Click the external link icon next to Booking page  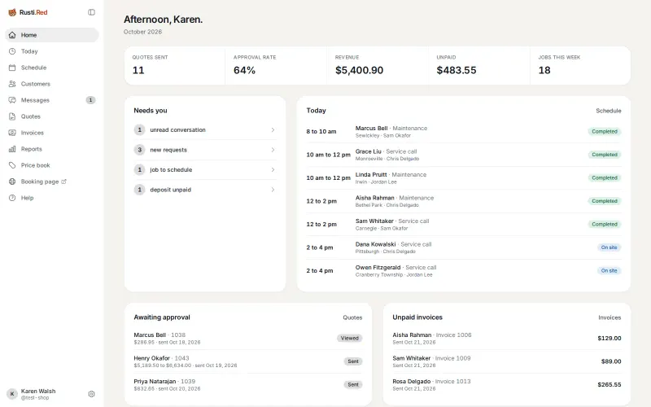(x=63, y=182)
